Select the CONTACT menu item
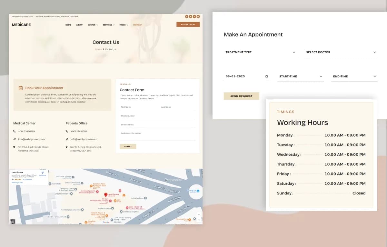Viewport: 387px width, 247px height. [137, 25]
